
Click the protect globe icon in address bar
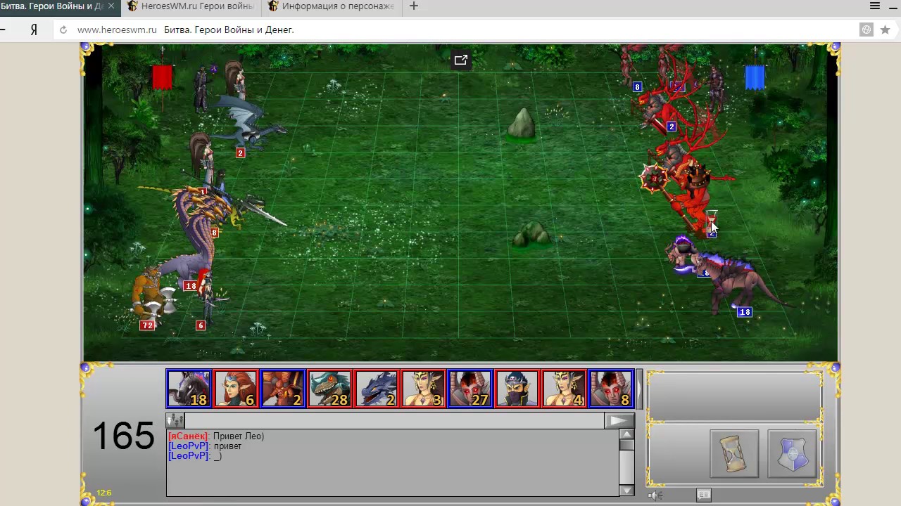click(x=867, y=30)
